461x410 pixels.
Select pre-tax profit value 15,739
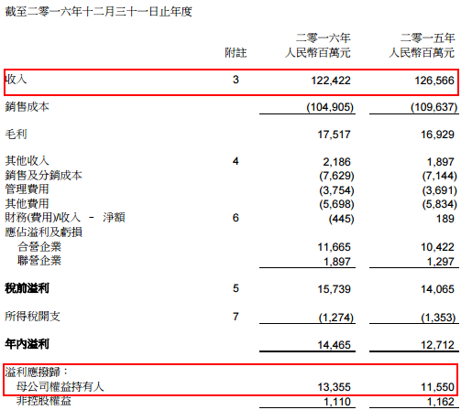334,289
